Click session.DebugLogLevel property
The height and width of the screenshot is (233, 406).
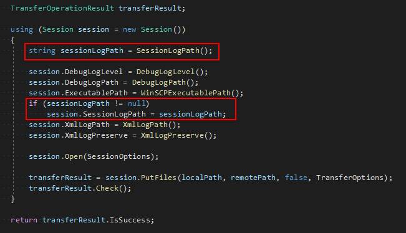tap(75, 72)
